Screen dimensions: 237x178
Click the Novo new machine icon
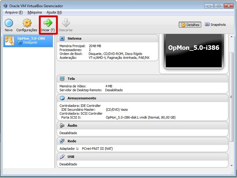click(9, 23)
